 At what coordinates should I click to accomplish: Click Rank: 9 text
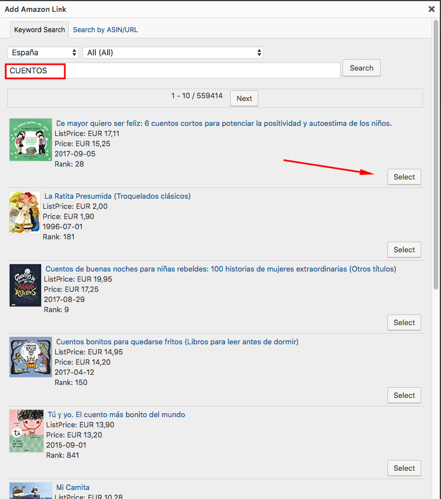pyautogui.click(x=56, y=310)
